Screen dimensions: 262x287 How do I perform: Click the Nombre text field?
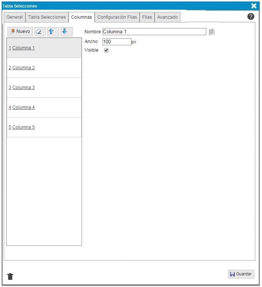[154, 32]
